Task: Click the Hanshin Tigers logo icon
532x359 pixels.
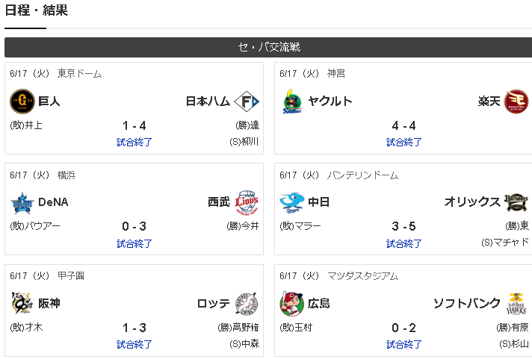Action: click(x=22, y=304)
